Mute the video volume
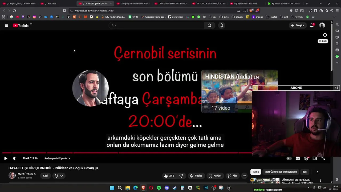This screenshot has width=341, height=192. coord(15,158)
